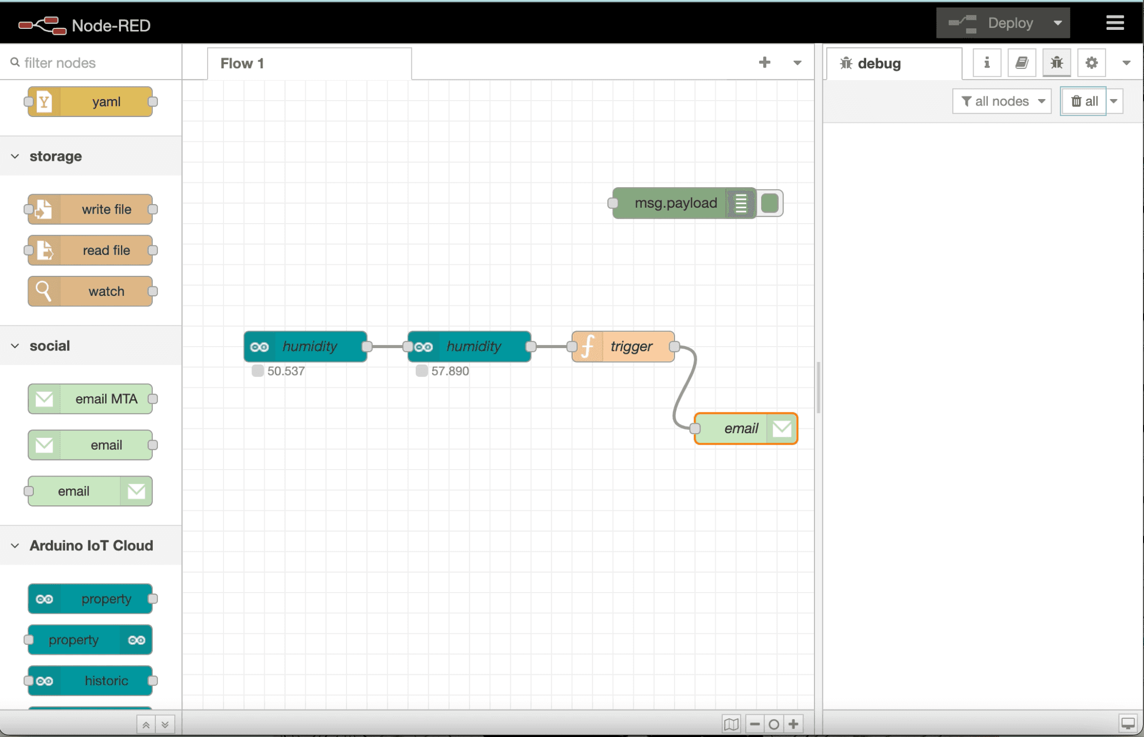1144x737 pixels.
Task: Toggle the navigator map icon
Action: coord(732,724)
